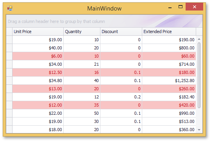
Task: Sort by the Unit Price column header
Action: click(38, 32)
